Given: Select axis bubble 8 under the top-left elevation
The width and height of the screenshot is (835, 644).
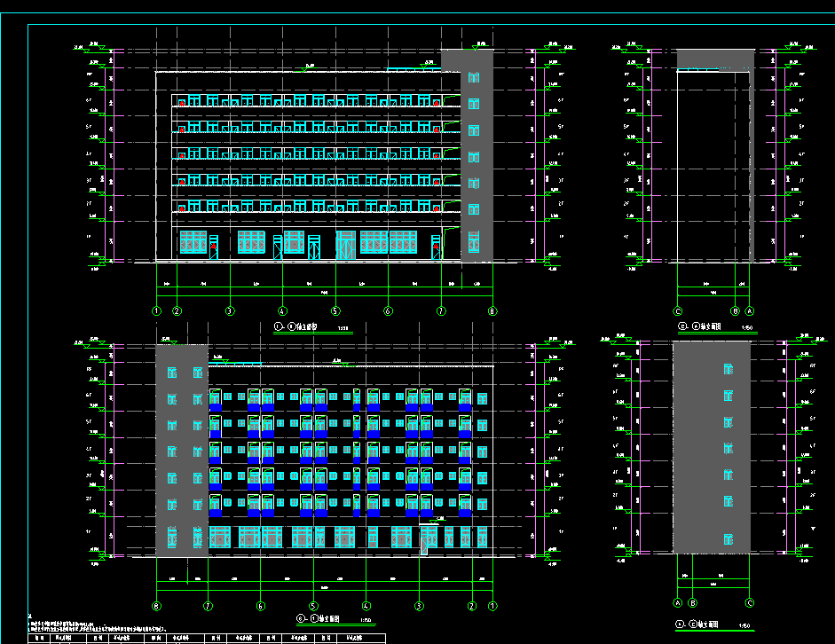Looking at the screenshot, I should pos(492,311).
